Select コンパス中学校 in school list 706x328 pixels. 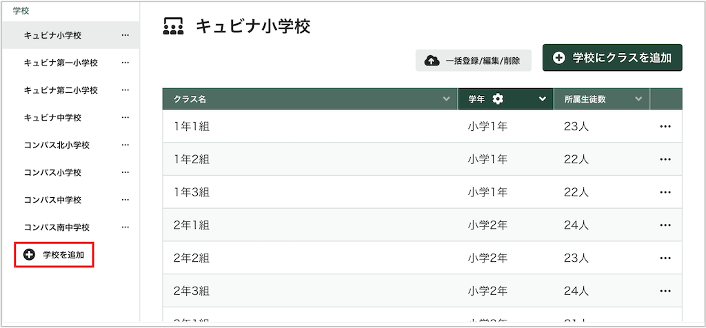[x=52, y=200]
